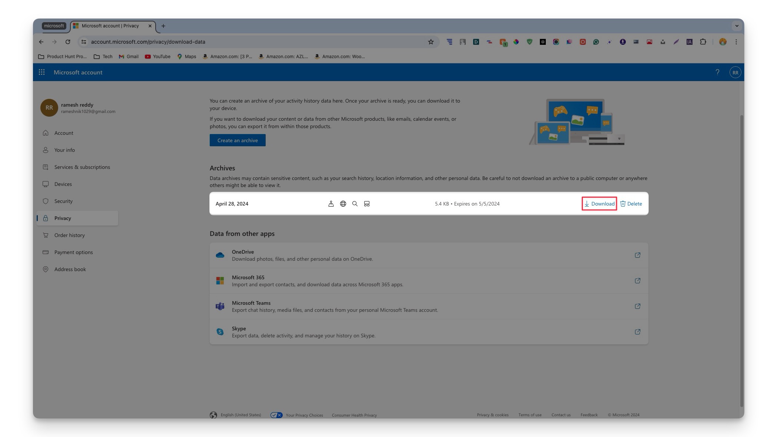Close the Microsoft account Privacy tab
This screenshot has height=437, width=777.
click(150, 26)
